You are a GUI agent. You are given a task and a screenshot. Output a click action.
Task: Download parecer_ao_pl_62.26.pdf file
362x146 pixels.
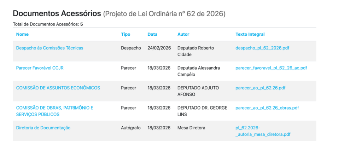[261, 88]
